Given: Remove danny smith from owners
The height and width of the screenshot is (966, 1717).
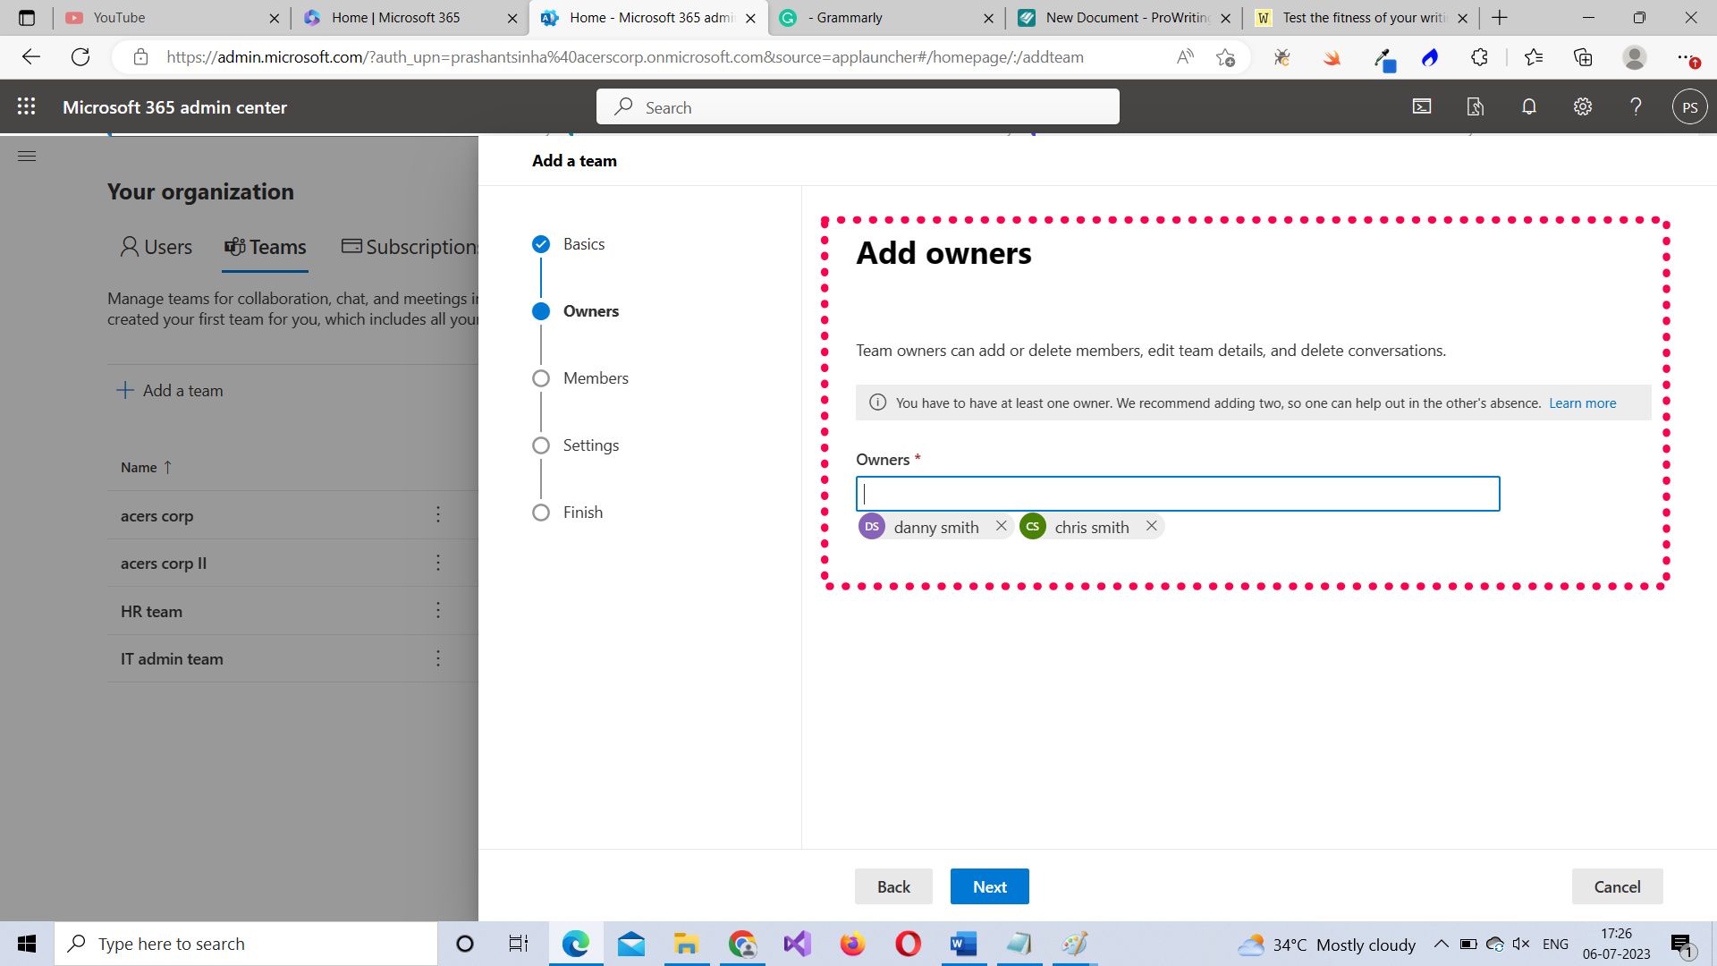Looking at the screenshot, I should point(1002,526).
